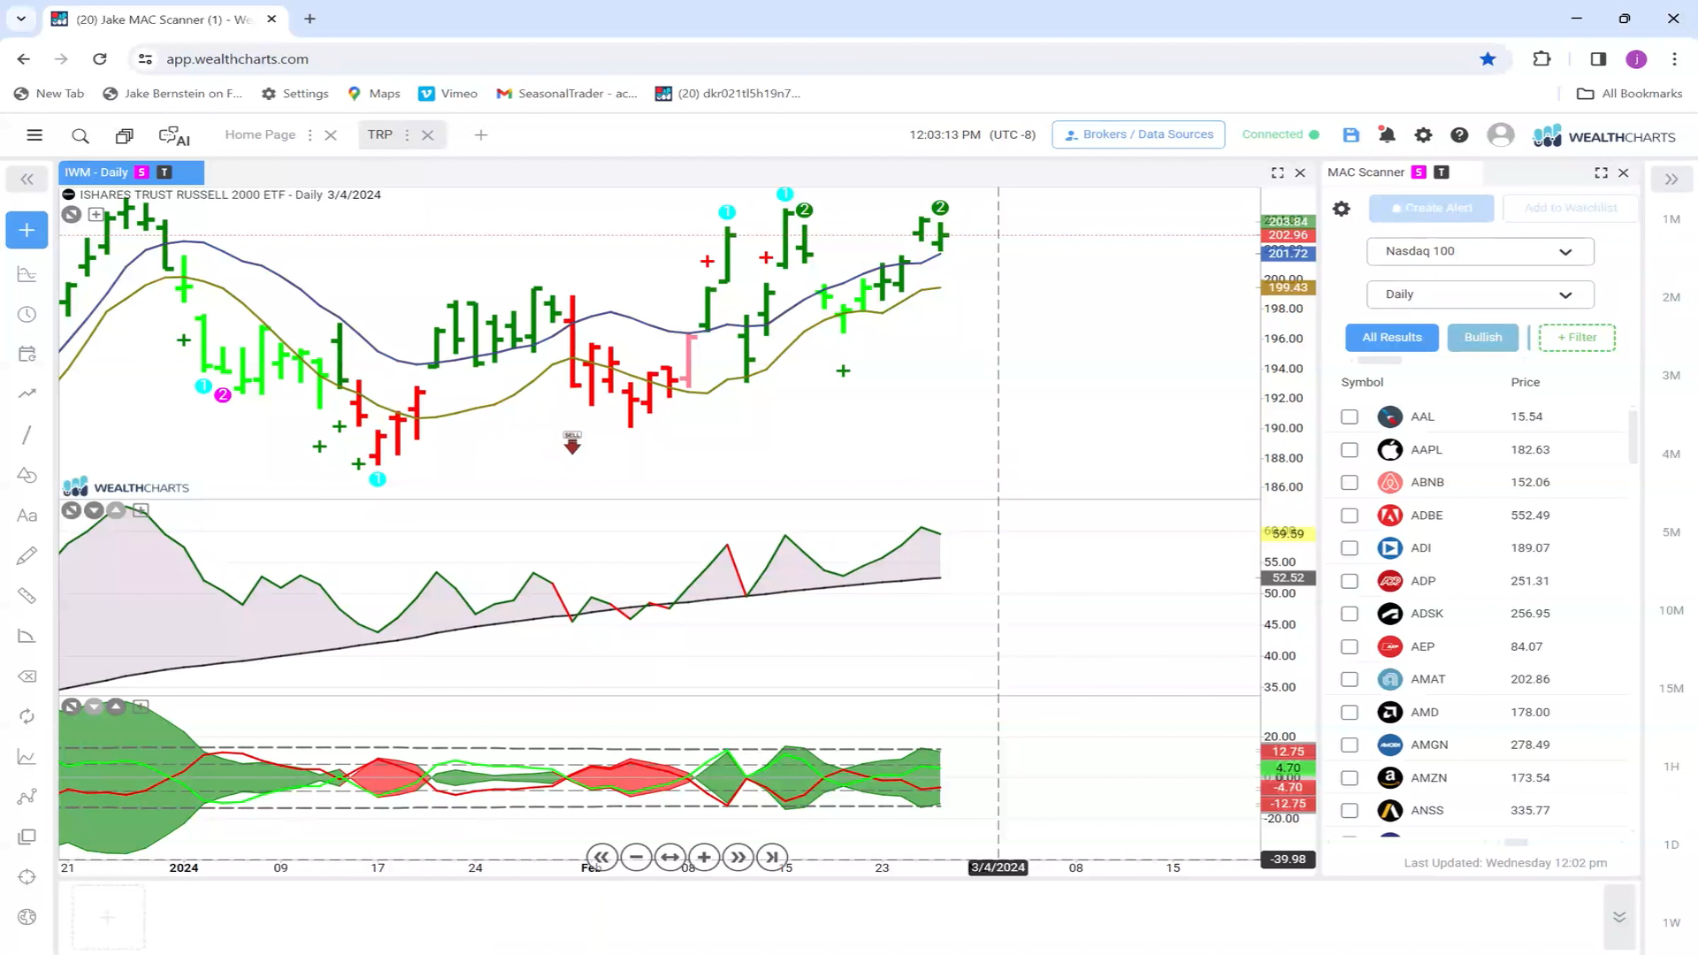This screenshot has height=955, width=1698.
Task: Open the Daily timeframe dropdown
Action: tap(1480, 294)
